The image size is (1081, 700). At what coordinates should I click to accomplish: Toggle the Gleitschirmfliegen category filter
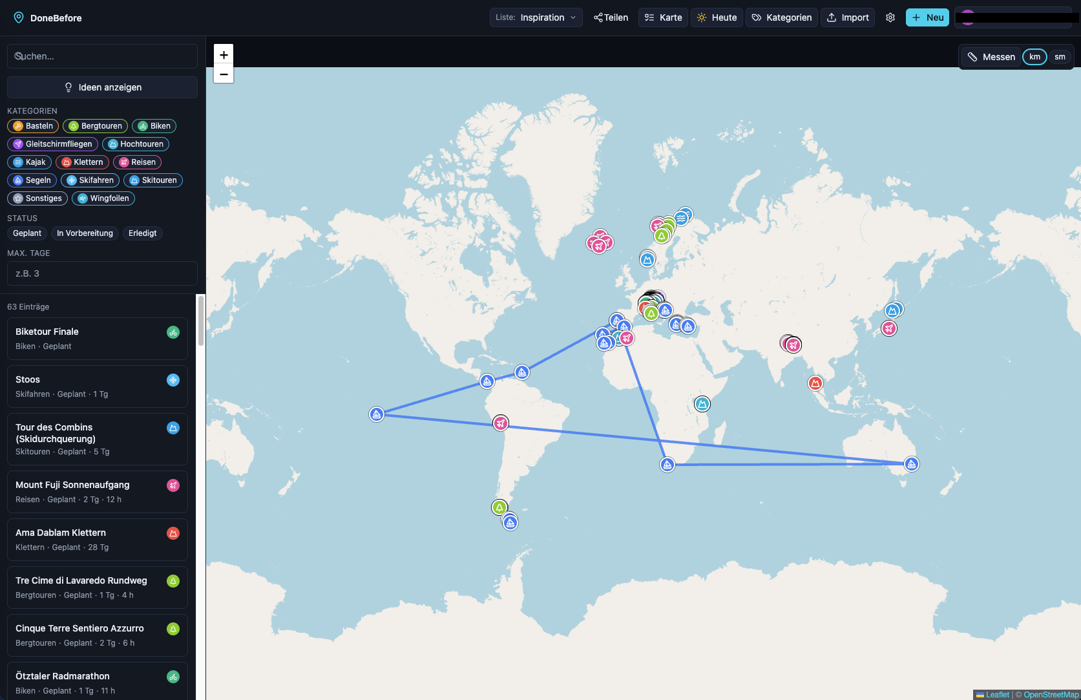coord(52,144)
